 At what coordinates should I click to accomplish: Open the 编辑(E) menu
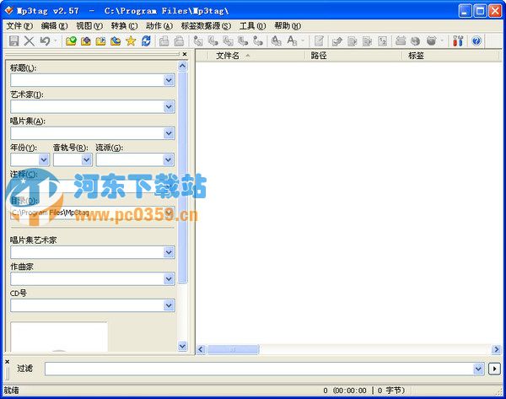click(54, 26)
